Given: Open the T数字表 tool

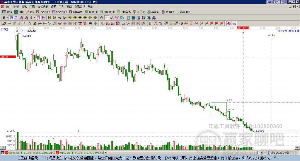Looking at the screenshot, I should [x=124, y=12].
